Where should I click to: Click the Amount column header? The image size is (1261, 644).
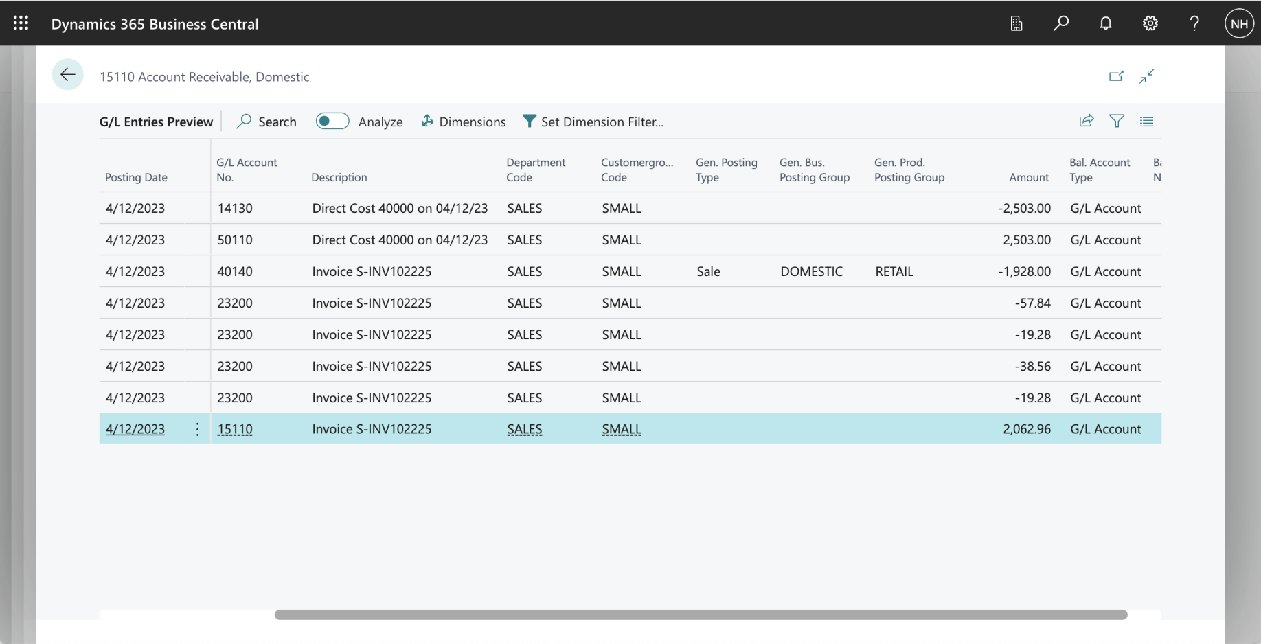[x=1028, y=177]
